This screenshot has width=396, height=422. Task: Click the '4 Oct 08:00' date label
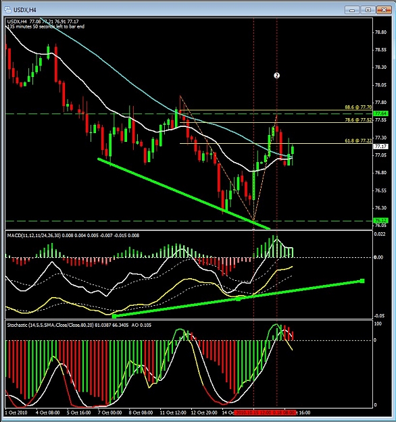[x=48, y=413]
